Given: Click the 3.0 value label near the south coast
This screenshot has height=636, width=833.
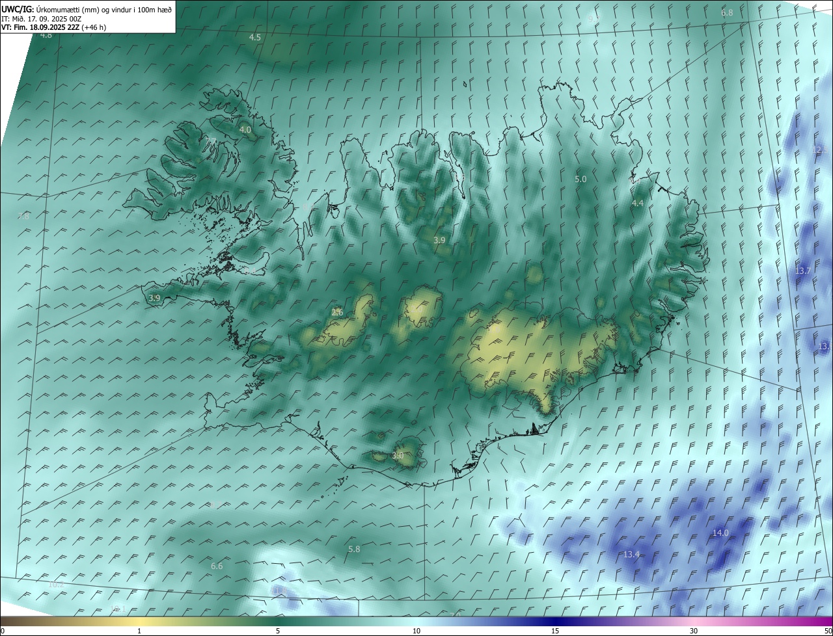Looking at the screenshot, I should (x=398, y=456).
